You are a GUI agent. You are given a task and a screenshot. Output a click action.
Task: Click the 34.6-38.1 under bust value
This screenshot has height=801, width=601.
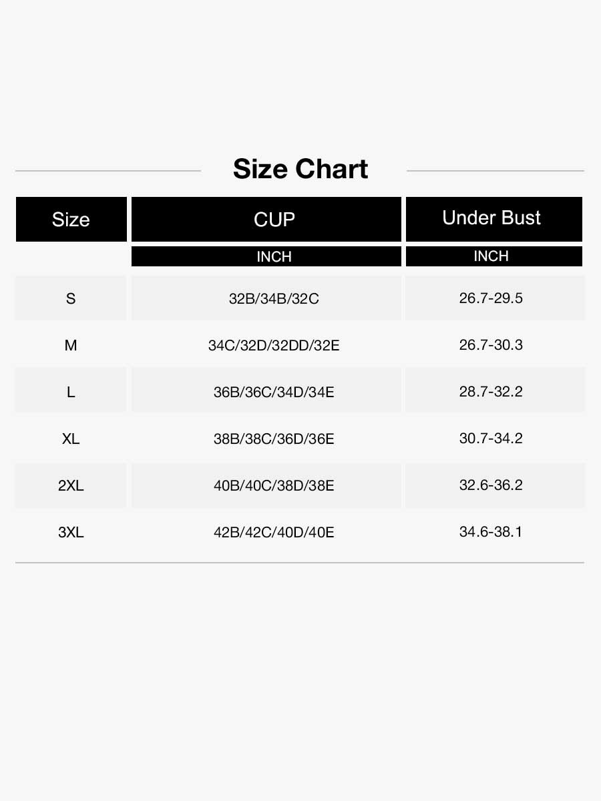coord(491,531)
